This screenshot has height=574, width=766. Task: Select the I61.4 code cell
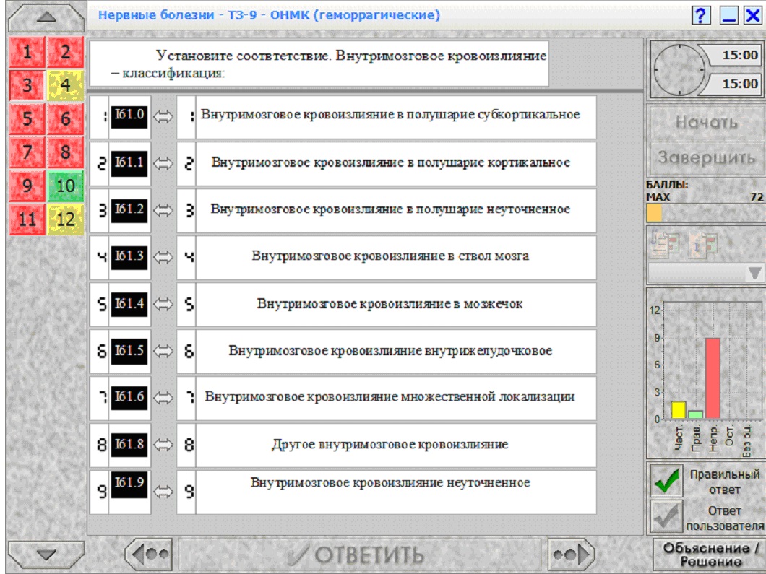coord(129,303)
